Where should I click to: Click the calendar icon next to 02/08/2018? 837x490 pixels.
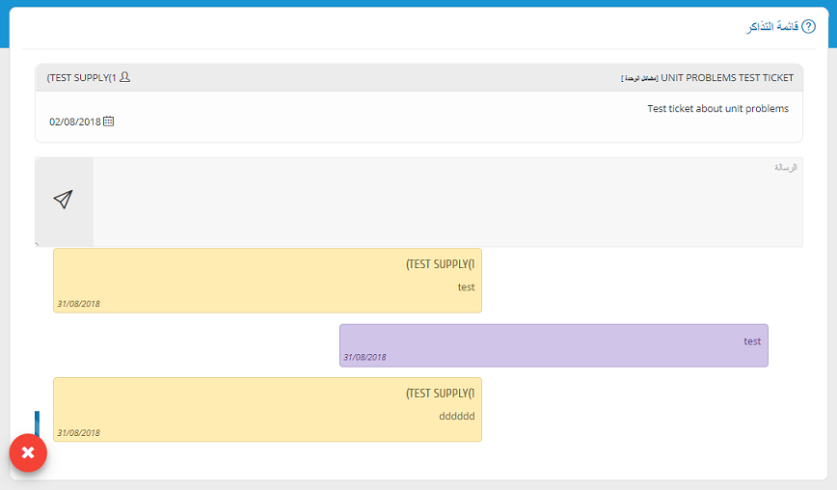[x=109, y=122]
